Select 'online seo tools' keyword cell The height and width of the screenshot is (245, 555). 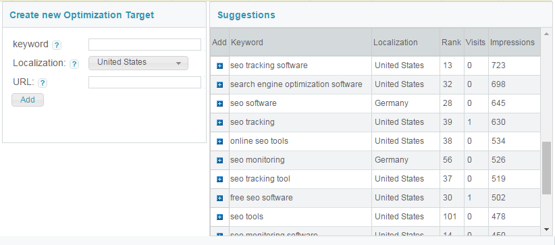tap(300, 141)
